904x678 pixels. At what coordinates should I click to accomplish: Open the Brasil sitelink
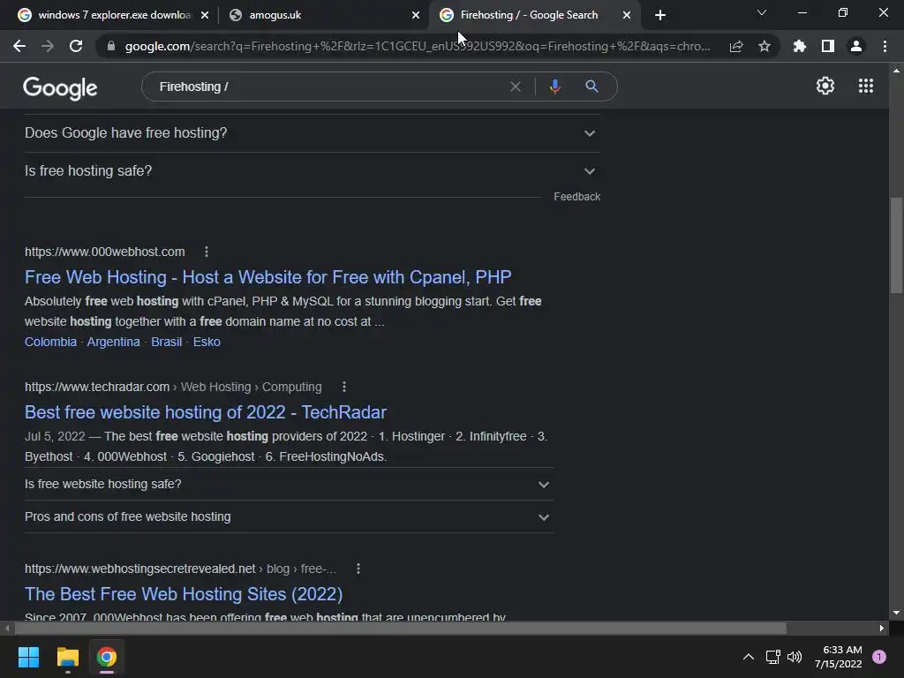pos(167,342)
